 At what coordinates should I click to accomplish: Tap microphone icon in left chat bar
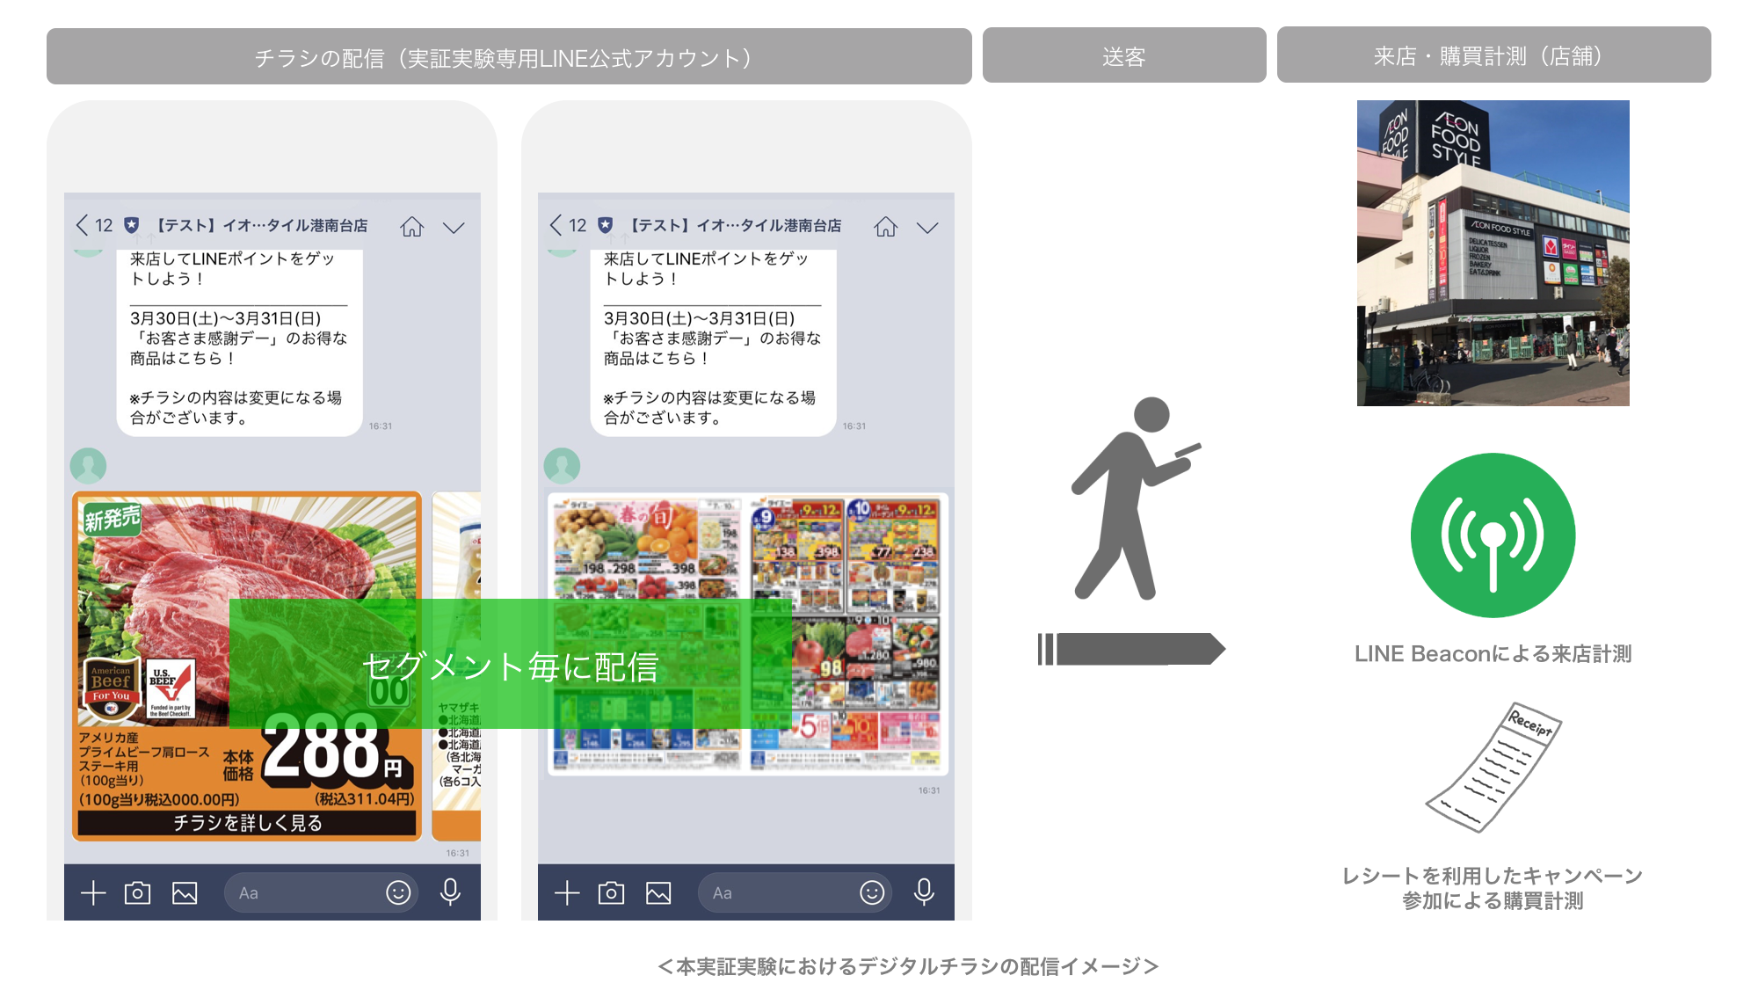(450, 892)
